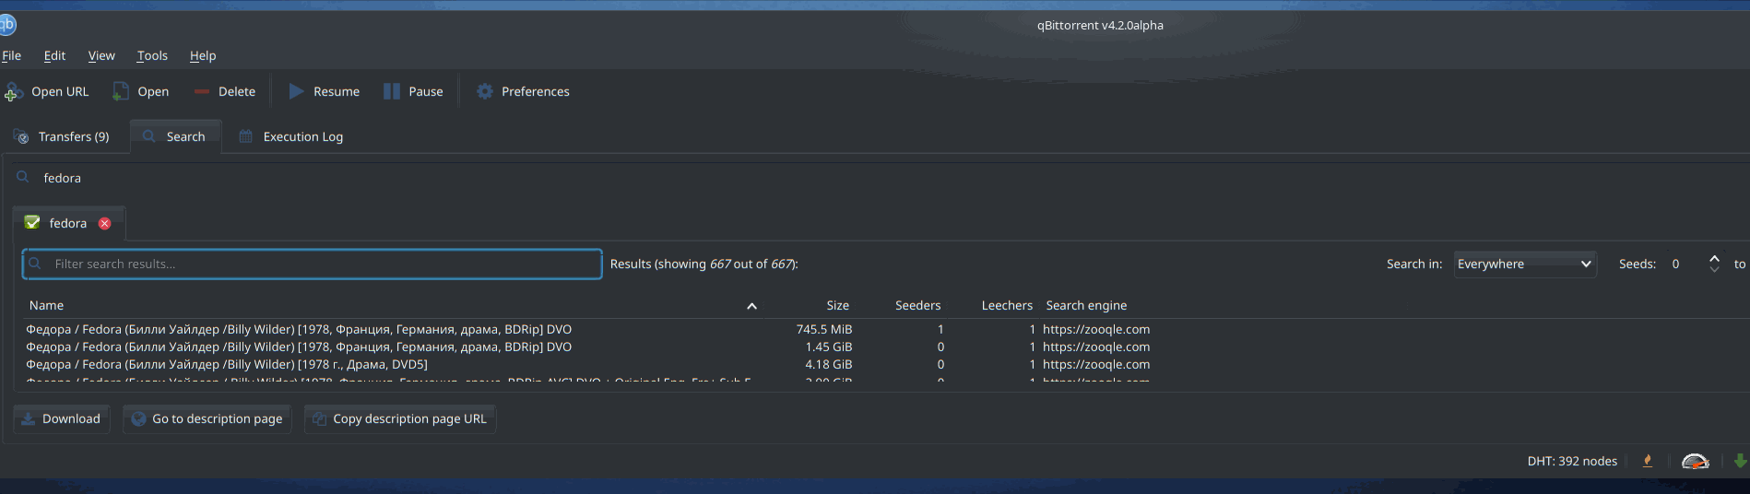
Task: Increase the minimum Seeds value
Action: [1714, 258]
